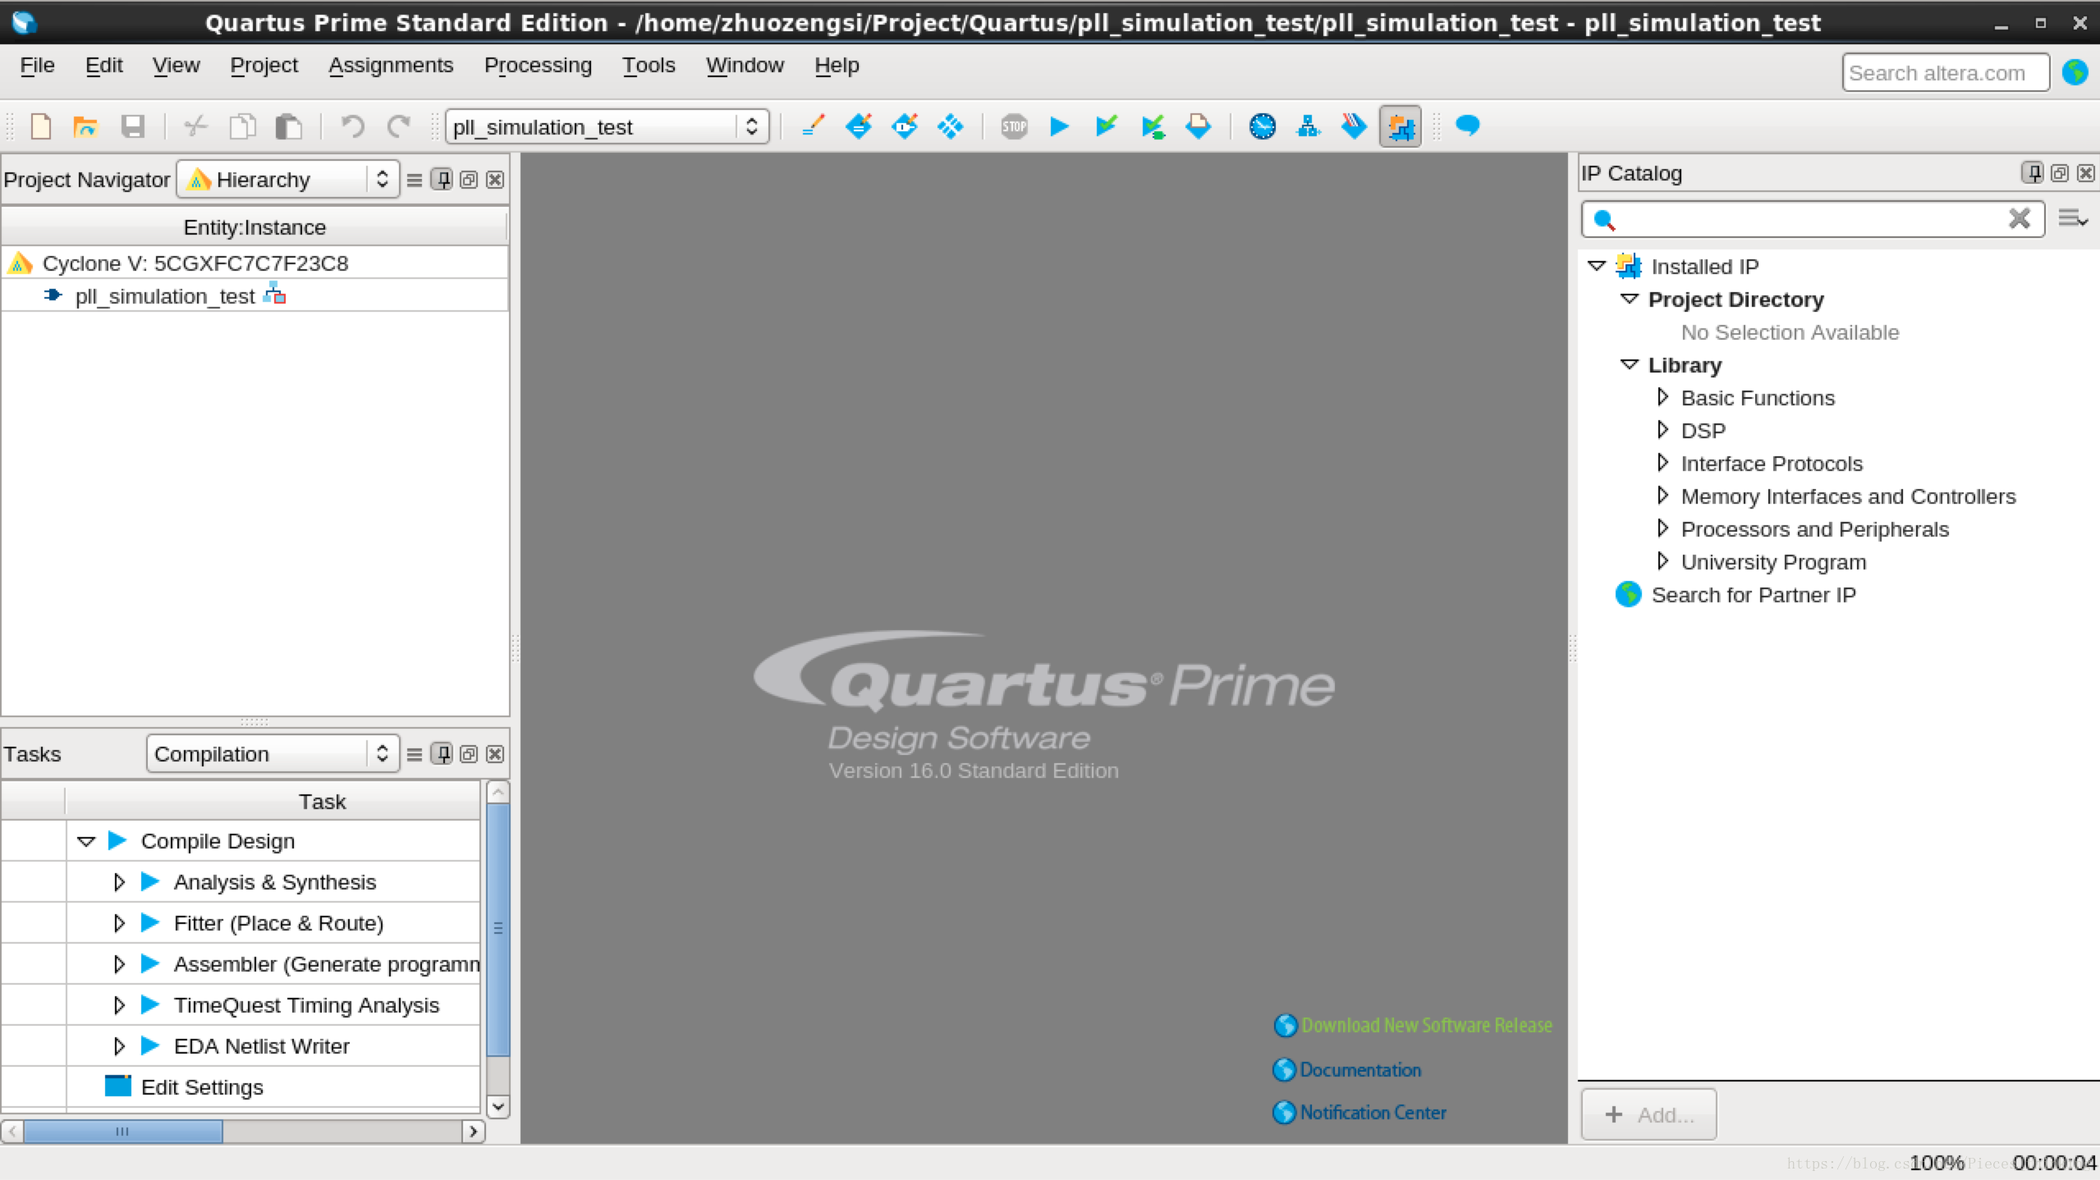2100x1180 pixels.
Task: Open the Tools menu
Action: [649, 65]
